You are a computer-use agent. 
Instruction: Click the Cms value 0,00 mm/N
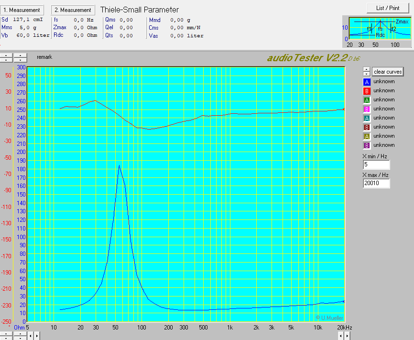point(185,27)
